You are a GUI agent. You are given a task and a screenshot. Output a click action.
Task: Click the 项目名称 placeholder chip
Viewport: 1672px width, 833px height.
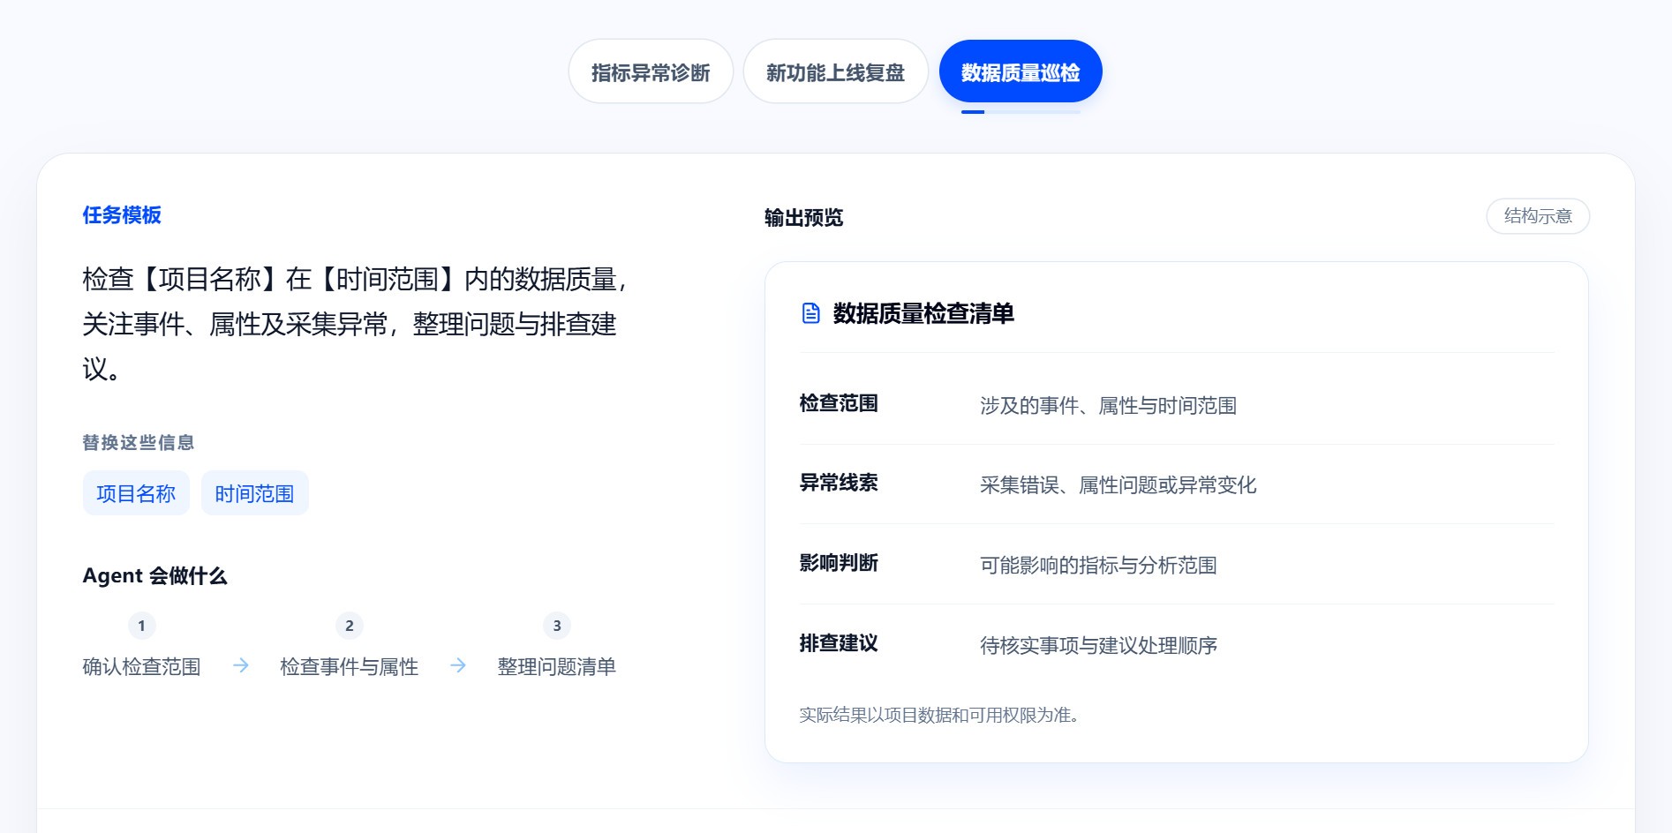tap(136, 493)
